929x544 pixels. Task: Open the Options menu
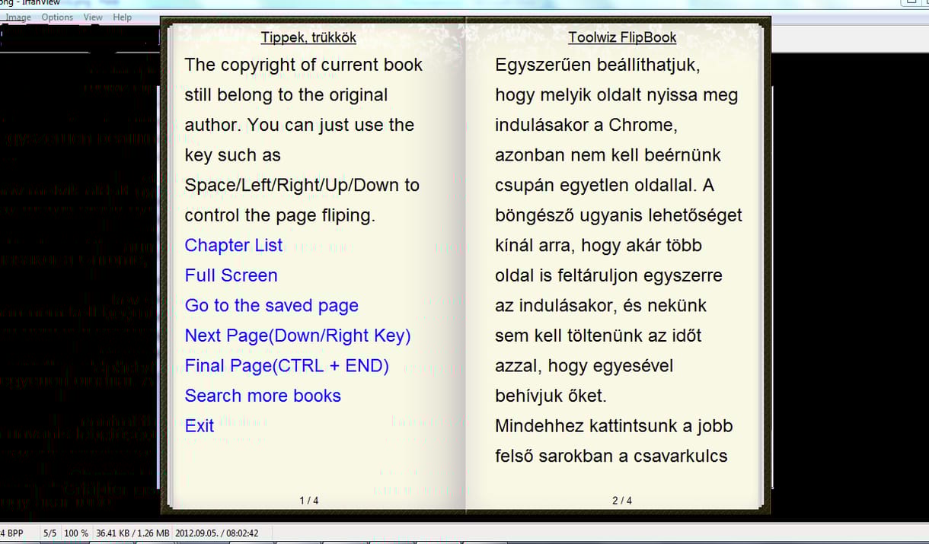57,17
